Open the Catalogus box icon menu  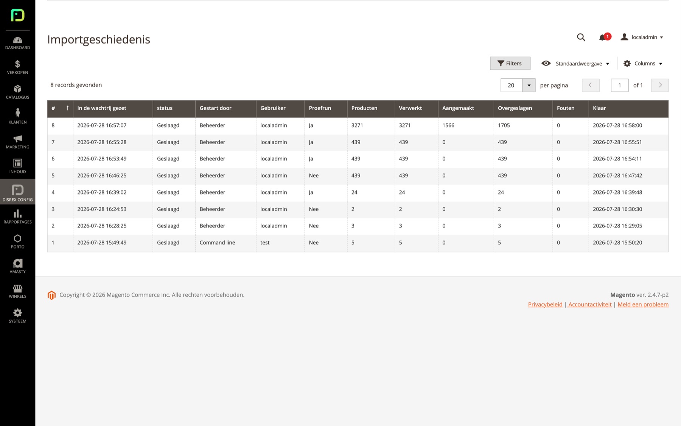(17, 92)
